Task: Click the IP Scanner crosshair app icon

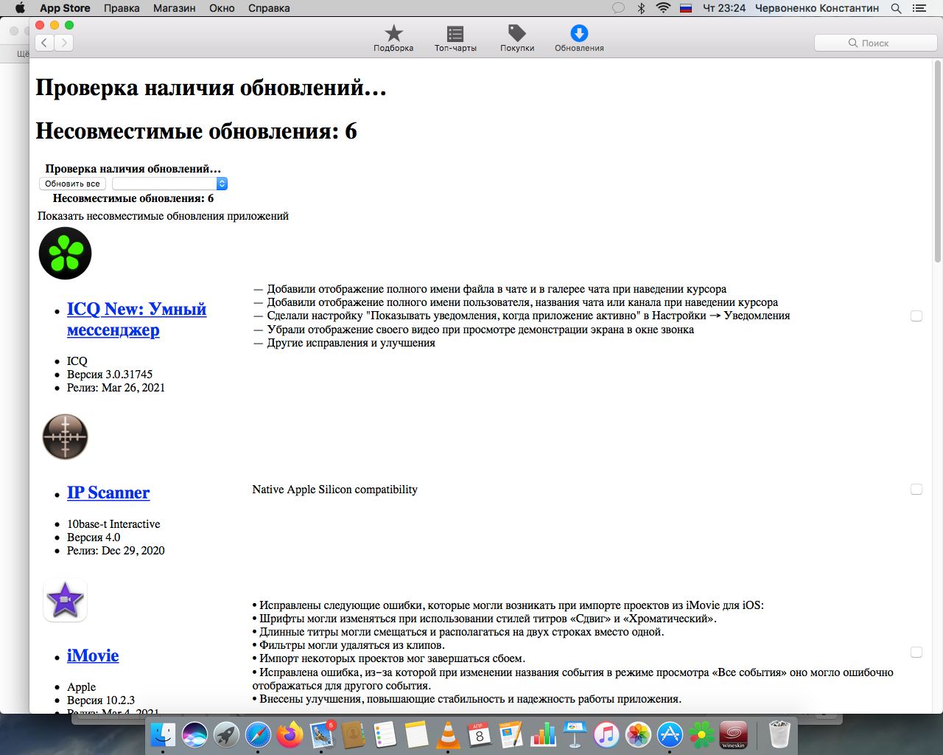Action: (x=65, y=436)
